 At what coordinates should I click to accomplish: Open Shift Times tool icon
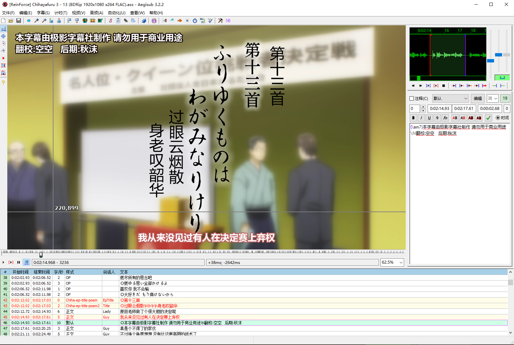164,21
